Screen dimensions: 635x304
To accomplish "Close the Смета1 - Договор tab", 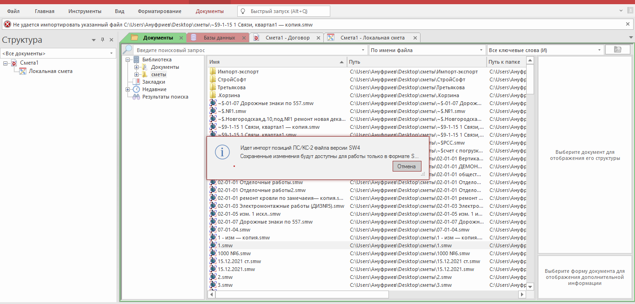I will 318,38.
